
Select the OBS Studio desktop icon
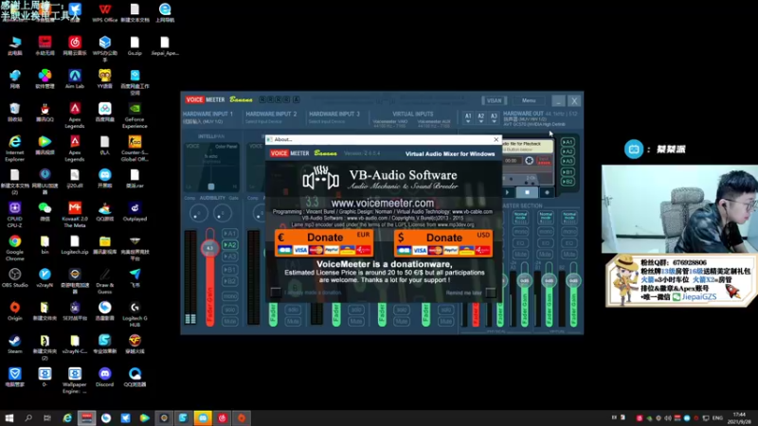coord(15,277)
